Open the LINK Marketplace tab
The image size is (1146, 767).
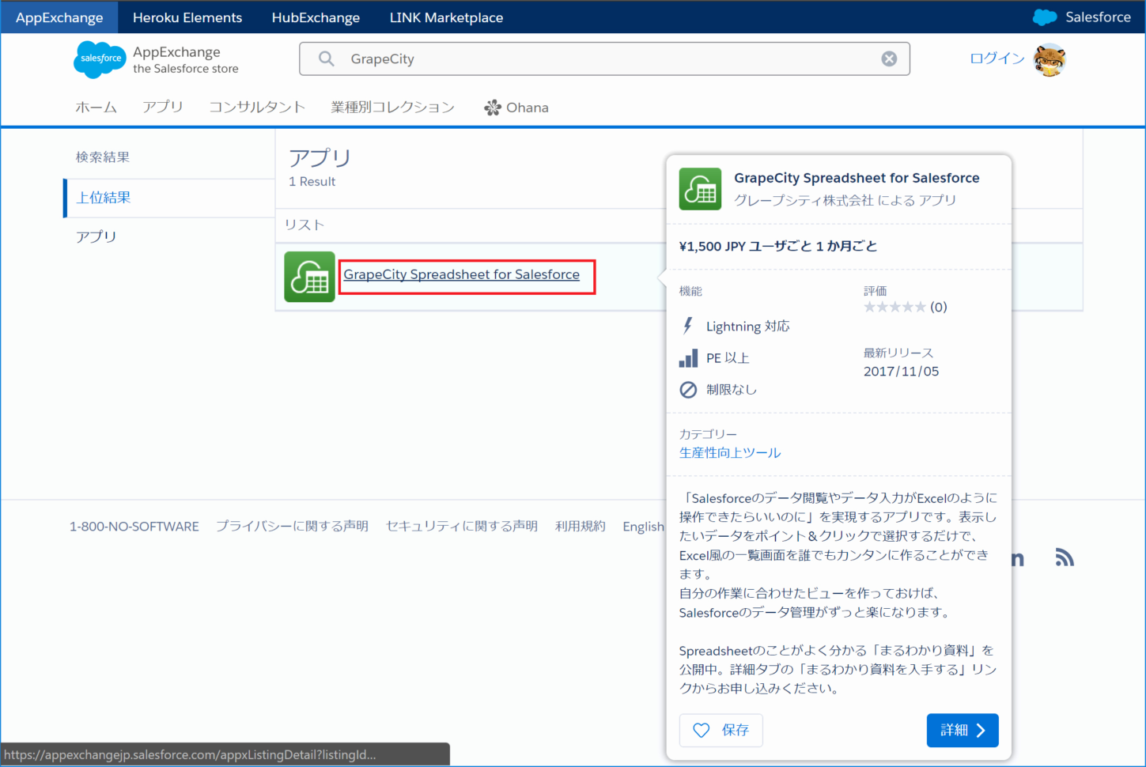coord(446,17)
